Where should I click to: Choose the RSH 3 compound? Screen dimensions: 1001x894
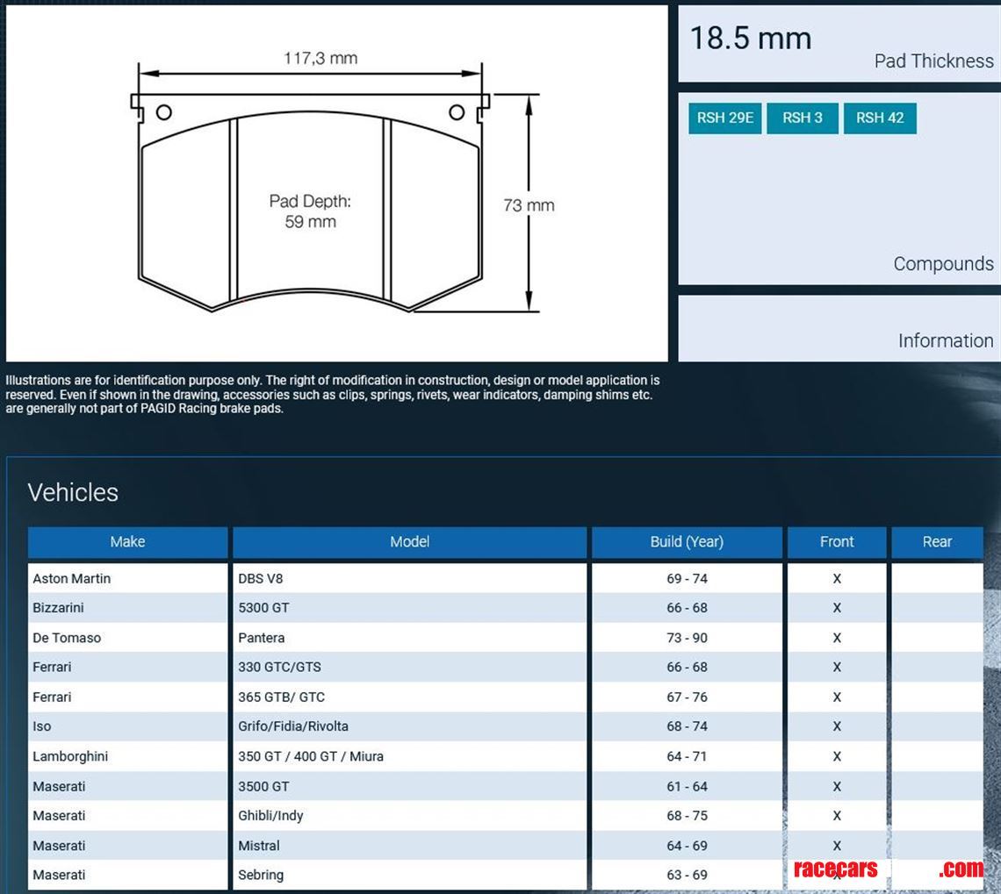tap(802, 118)
